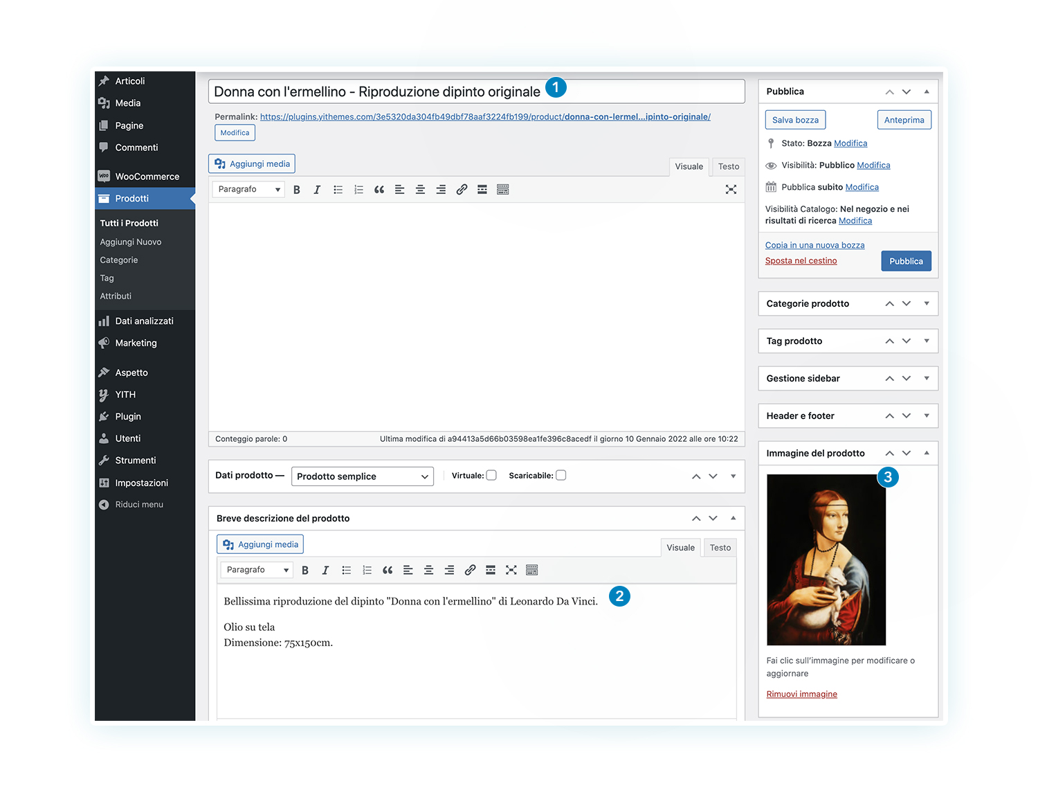Expand the Gestione sidebar panel
Image resolution: width=1038 pixels, height=788 pixels.
pyautogui.click(x=927, y=379)
